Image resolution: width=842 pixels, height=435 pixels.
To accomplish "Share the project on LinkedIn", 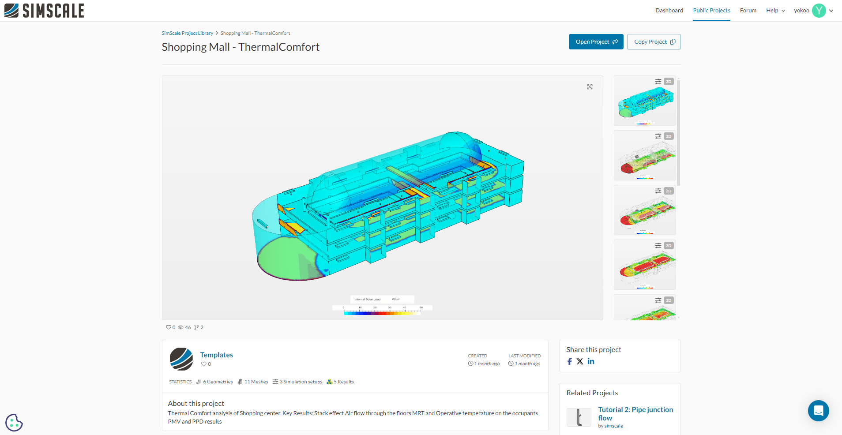I will point(590,361).
